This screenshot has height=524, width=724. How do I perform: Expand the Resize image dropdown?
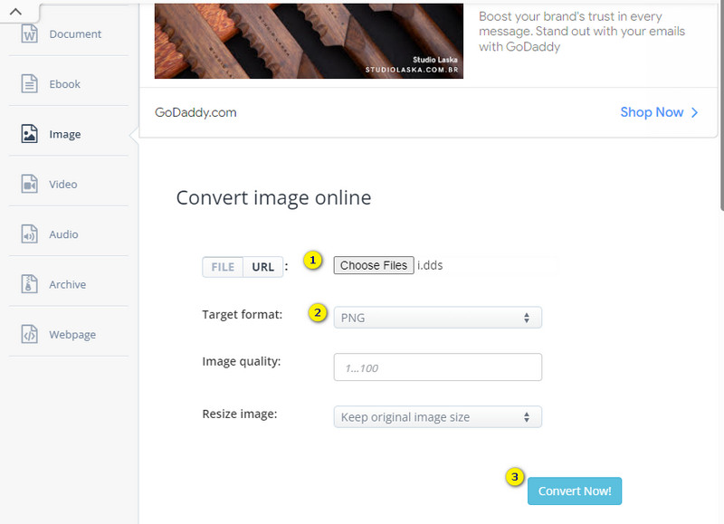437,417
